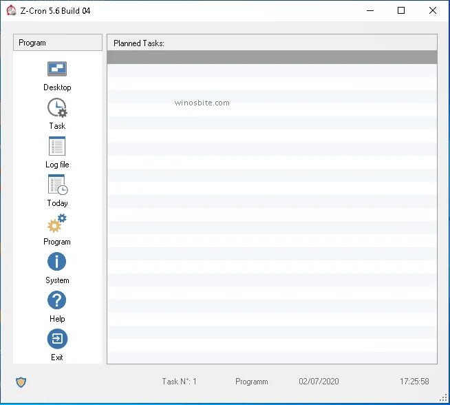Click the 'Task N°: 1' status text

[x=179, y=382]
